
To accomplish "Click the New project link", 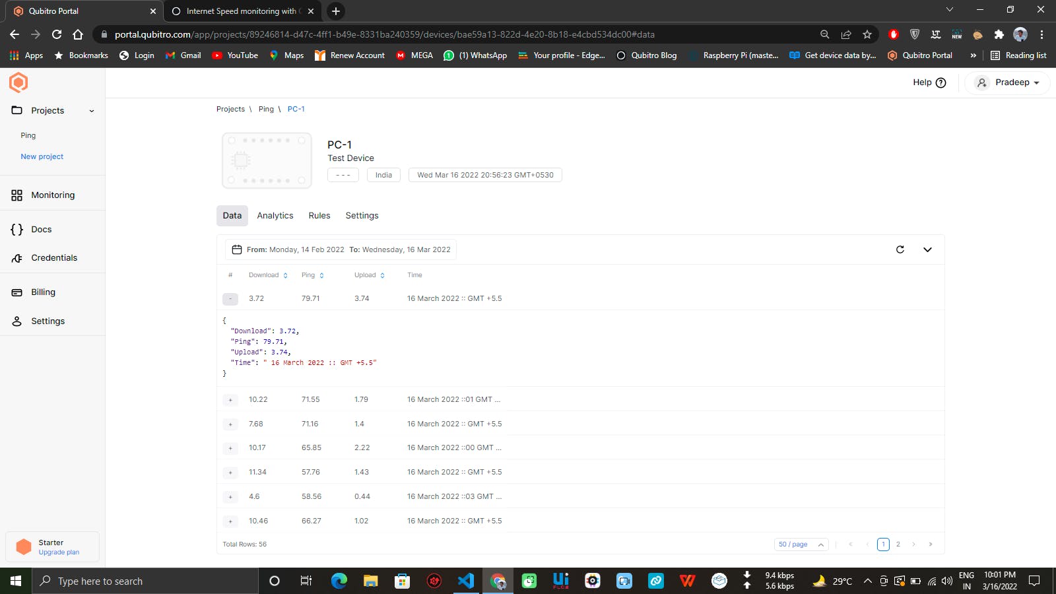I will tap(42, 157).
